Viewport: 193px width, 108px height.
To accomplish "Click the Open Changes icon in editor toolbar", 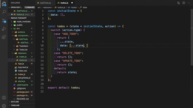I will coord(179,3).
